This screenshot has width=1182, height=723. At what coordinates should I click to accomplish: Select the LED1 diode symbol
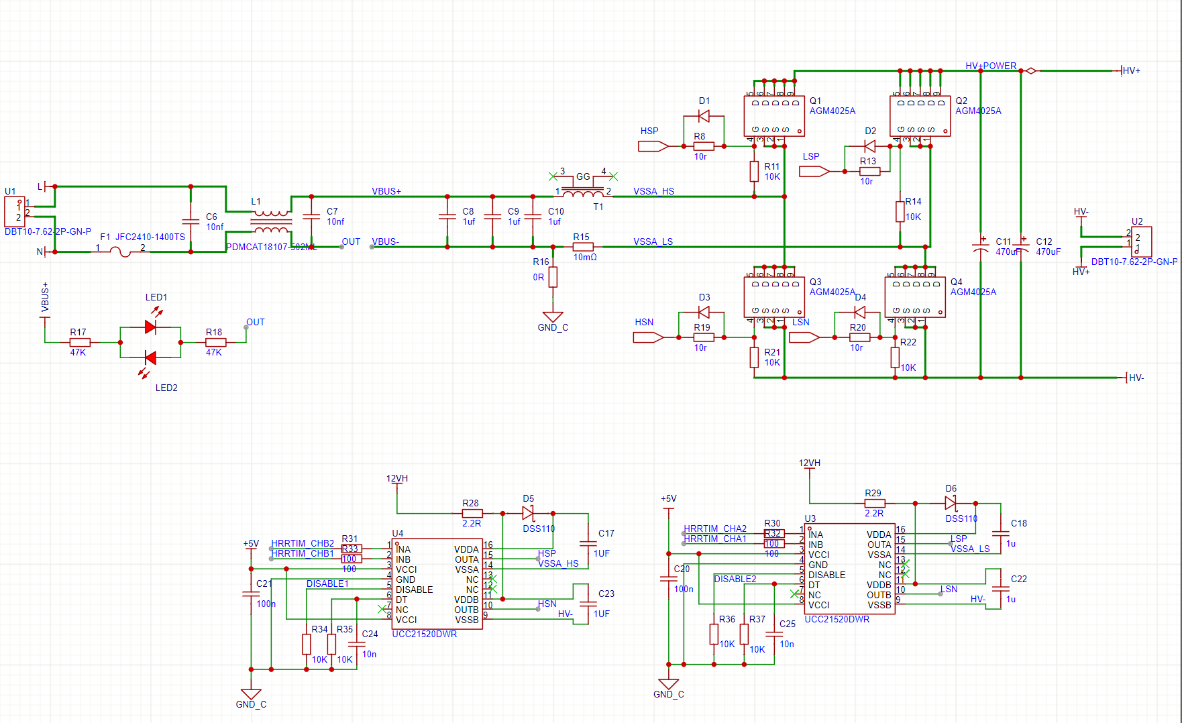point(150,327)
